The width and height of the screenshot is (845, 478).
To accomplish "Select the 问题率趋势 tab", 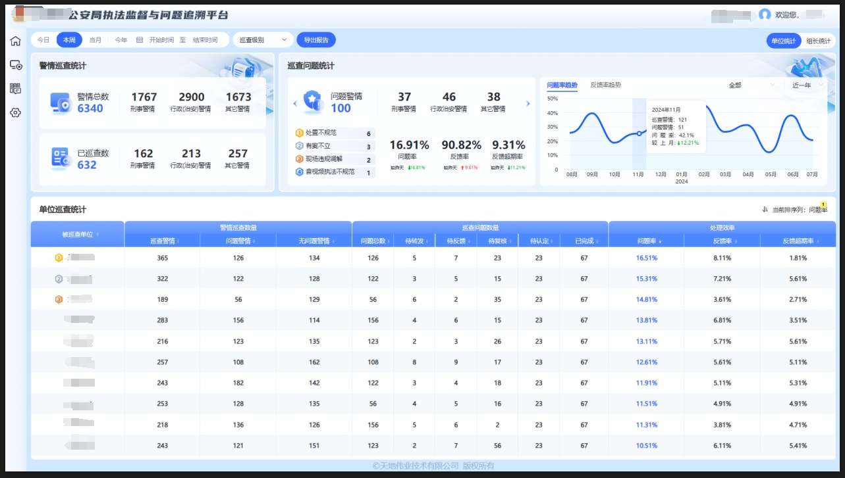I will tap(562, 85).
